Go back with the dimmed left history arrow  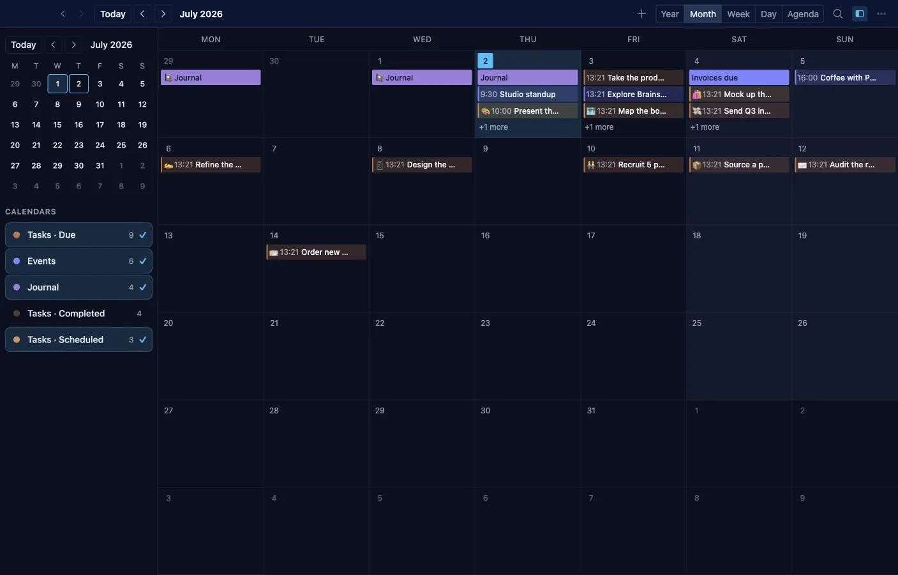(x=63, y=13)
